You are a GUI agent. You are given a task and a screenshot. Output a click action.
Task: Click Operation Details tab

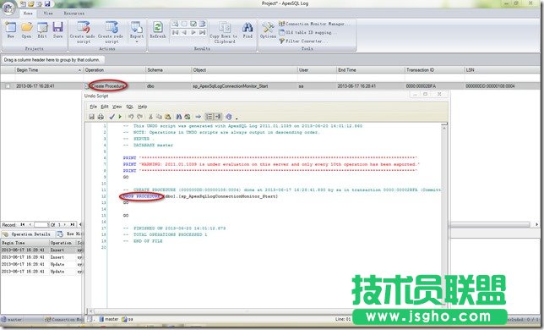[x=27, y=234]
